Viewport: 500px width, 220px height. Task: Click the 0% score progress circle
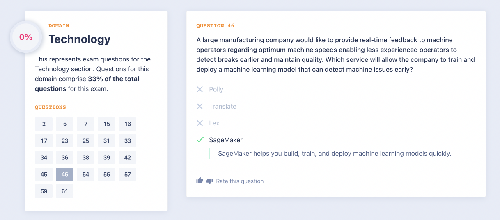click(x=26, y=37)
